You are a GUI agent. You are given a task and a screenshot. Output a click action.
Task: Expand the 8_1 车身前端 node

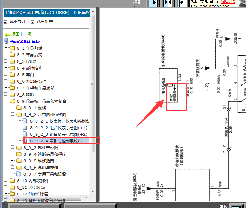click(6, 47)
